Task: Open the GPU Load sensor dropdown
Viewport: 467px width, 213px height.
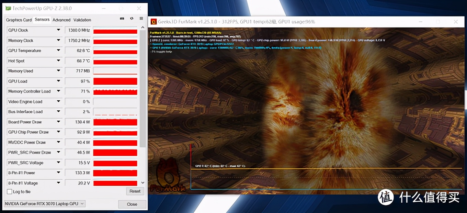Action: tap(58, 81)
